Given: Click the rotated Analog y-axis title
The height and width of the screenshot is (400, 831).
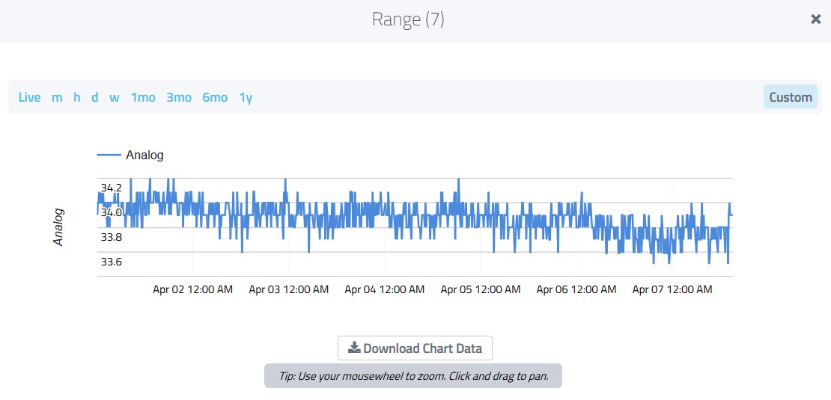Looking at the screenshot, I should coord(59,227).
